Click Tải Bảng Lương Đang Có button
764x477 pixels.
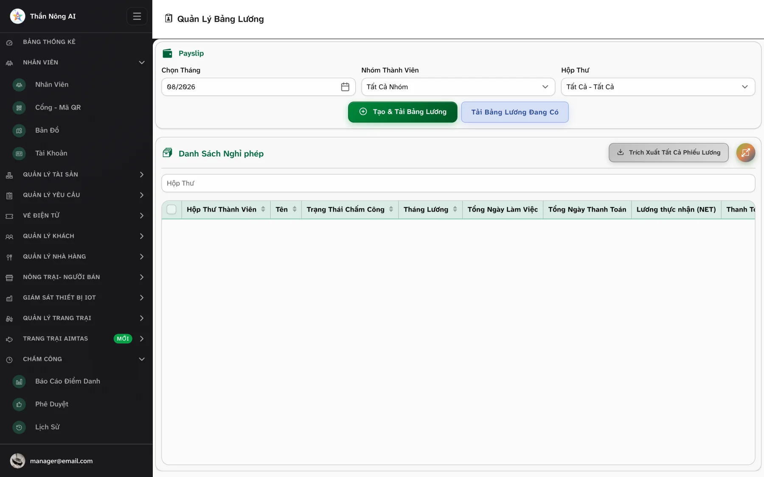pyautogui.click(x=514, y=112)
